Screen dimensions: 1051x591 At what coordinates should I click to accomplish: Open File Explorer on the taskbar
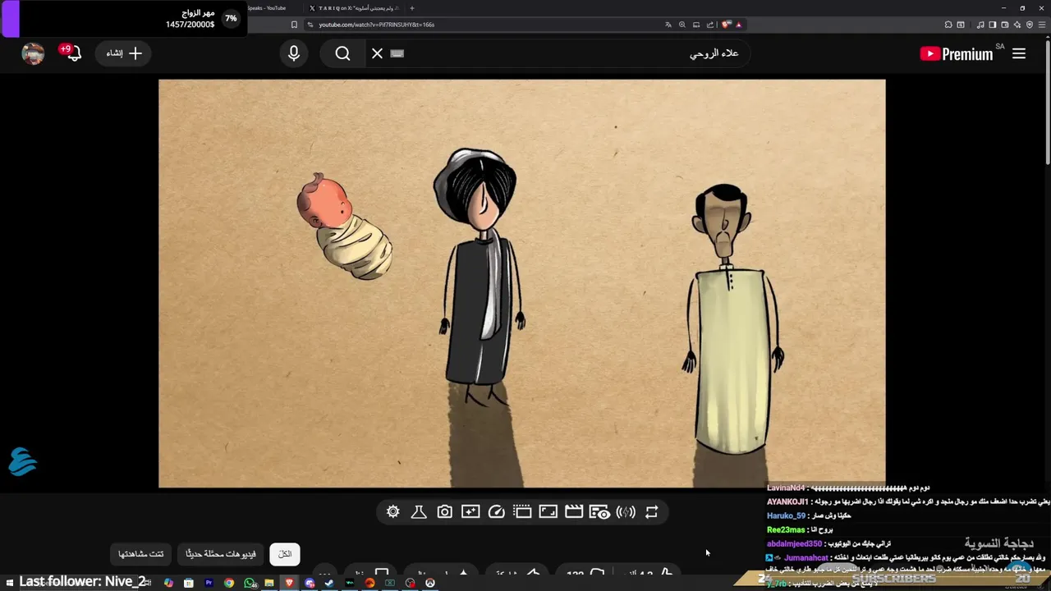point(269,583)
